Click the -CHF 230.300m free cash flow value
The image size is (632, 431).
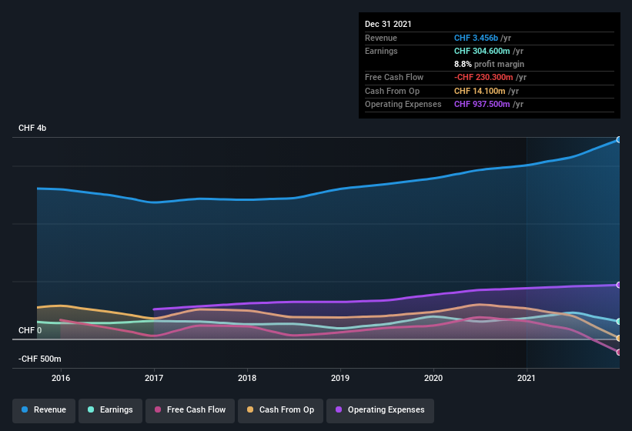coord(483,77)
